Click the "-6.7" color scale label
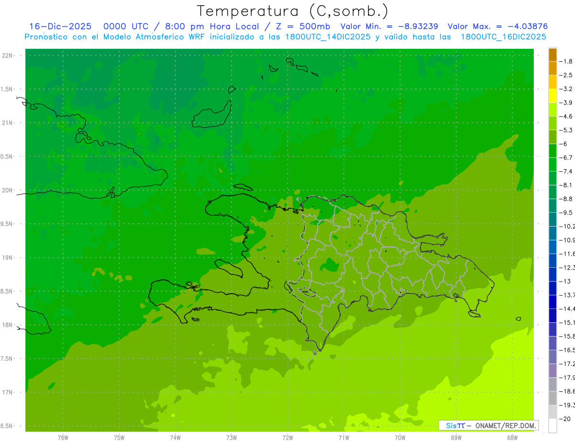575x444 pixels. pyautogui.click(x=566, y=158)
